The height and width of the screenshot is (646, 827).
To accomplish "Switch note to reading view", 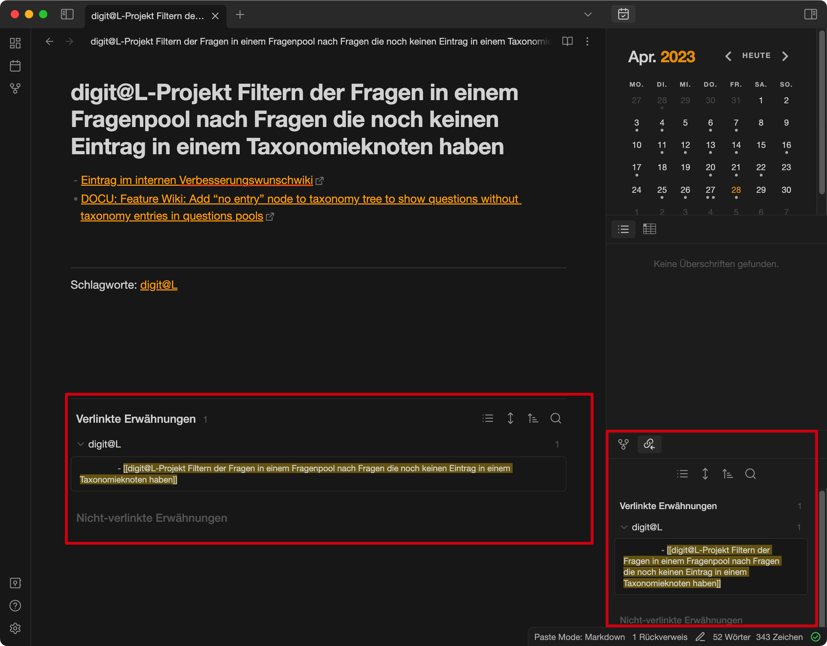I will pyautogui.click(x=567, y=41).
